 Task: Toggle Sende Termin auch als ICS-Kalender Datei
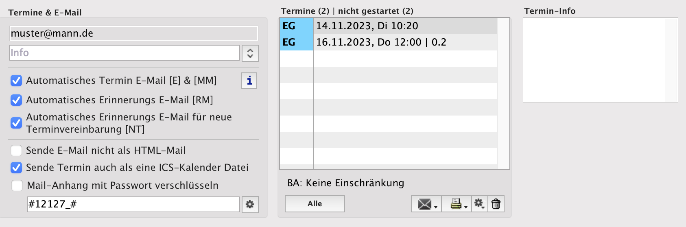[16, 168]
